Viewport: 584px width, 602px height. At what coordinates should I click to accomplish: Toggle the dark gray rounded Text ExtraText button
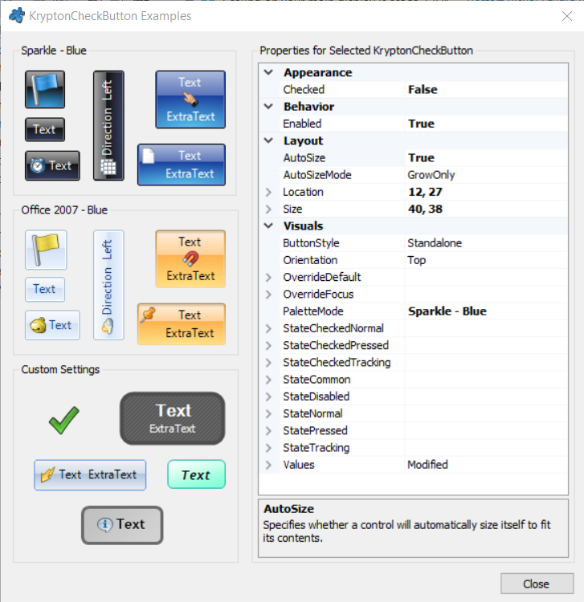coord(173,418)
